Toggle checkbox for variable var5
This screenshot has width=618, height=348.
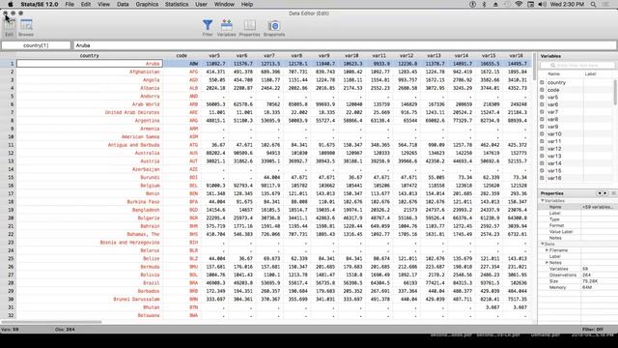click(542, 97)
